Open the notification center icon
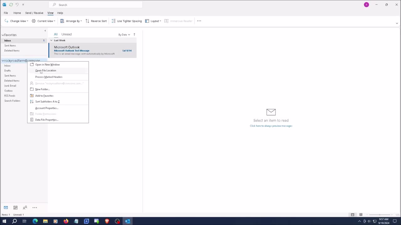This screenshot has height=225, width=401. point(395,221)
